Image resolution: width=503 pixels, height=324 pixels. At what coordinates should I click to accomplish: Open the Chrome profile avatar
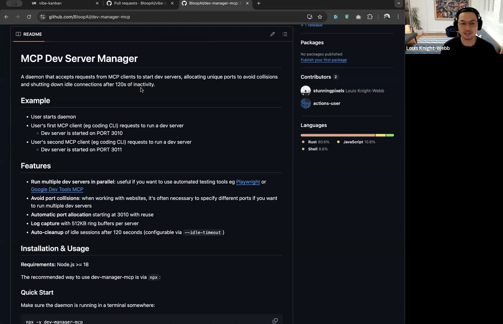coord(387,17)
